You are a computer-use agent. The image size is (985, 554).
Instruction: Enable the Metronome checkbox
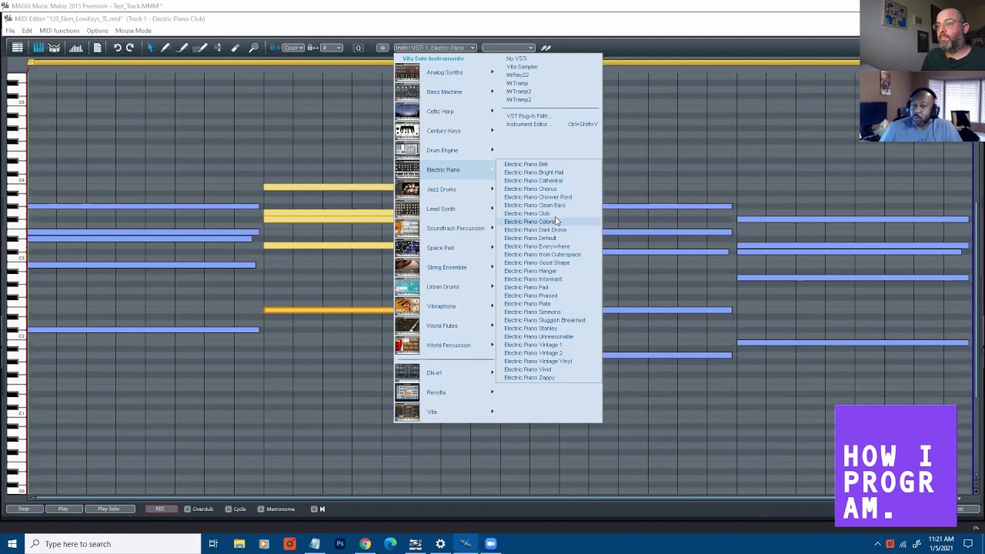[261, 509]
